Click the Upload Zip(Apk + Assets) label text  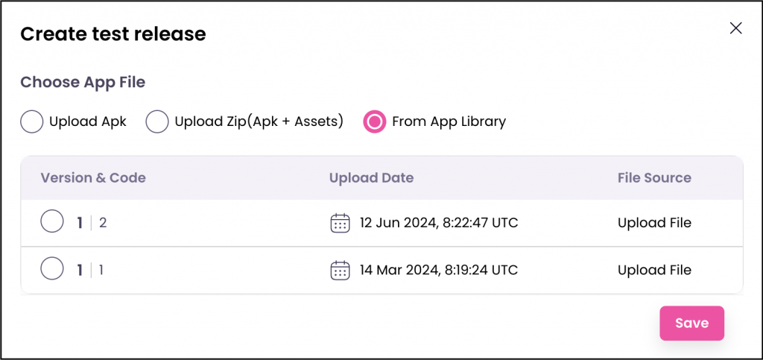(259, 121)
